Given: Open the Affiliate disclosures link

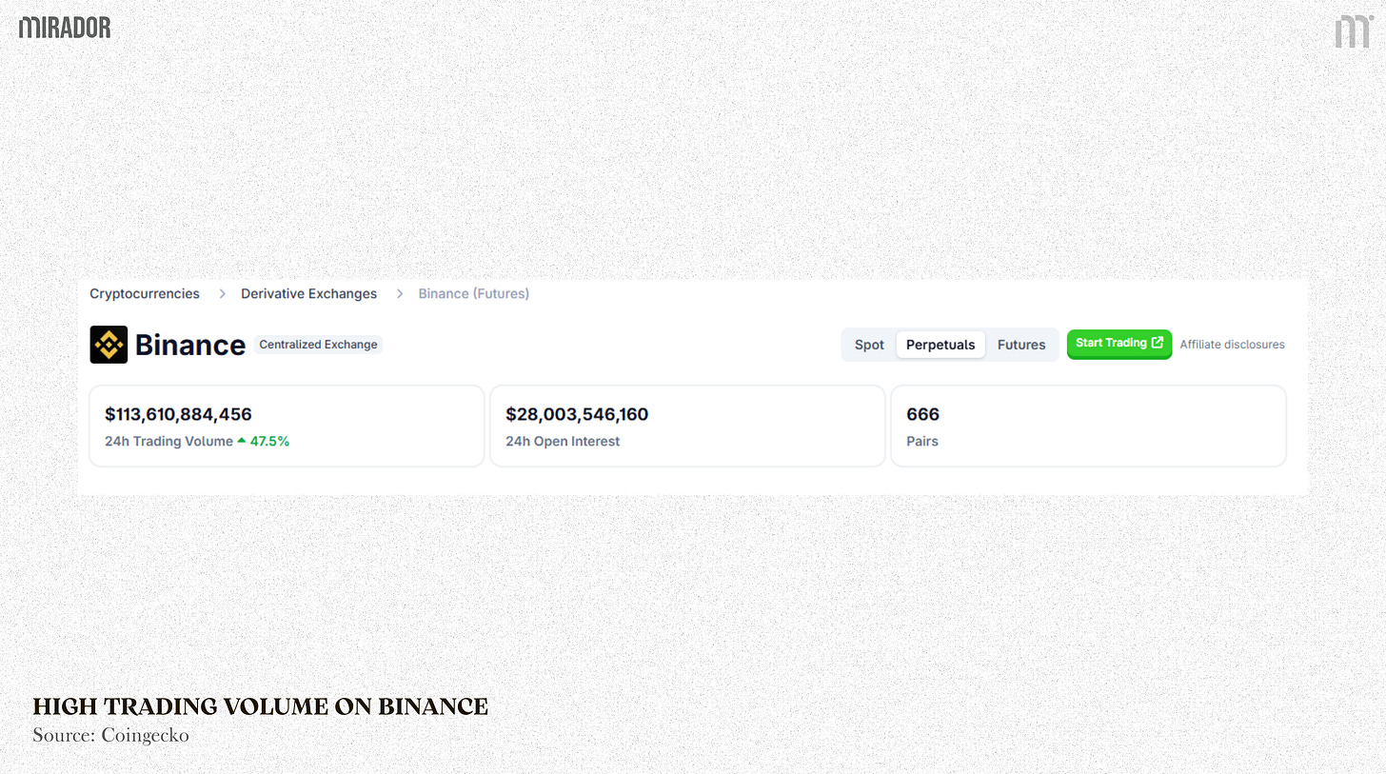Looking at the screenshot, I should (x=1232, y=345).
